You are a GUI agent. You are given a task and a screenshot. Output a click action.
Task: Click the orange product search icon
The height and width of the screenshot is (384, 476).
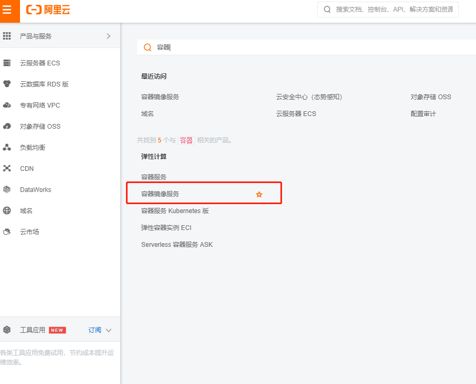pyautogui.click(x=148, y=47)
